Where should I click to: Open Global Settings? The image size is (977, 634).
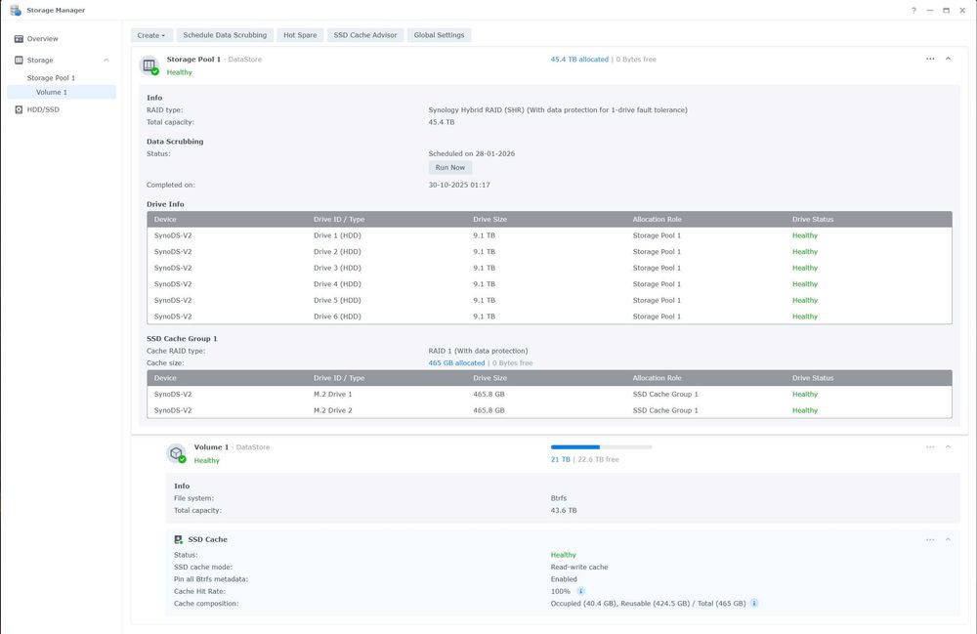pyautogui.click(x=439, y=35)
